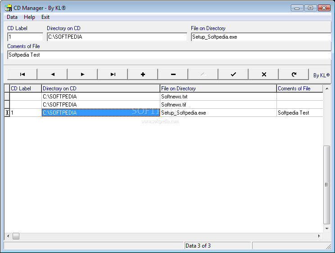Select the row indicator of Softnews.txt row
Viewport: 335px width, 253px height.
click(x=7, y=97)
